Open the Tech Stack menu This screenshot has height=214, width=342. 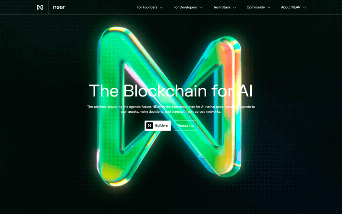[225, 7]
